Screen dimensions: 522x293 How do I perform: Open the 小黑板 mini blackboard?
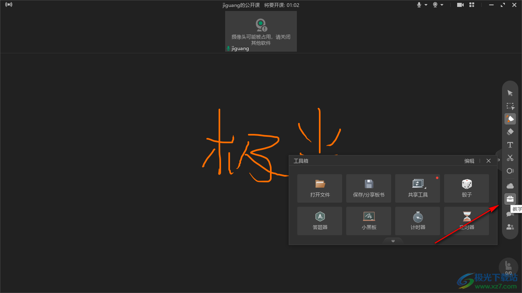point(369,221)
